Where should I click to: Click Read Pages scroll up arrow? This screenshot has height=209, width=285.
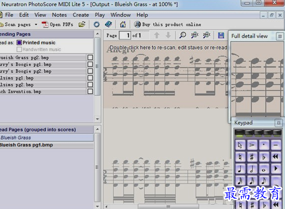tap(97, 129)
